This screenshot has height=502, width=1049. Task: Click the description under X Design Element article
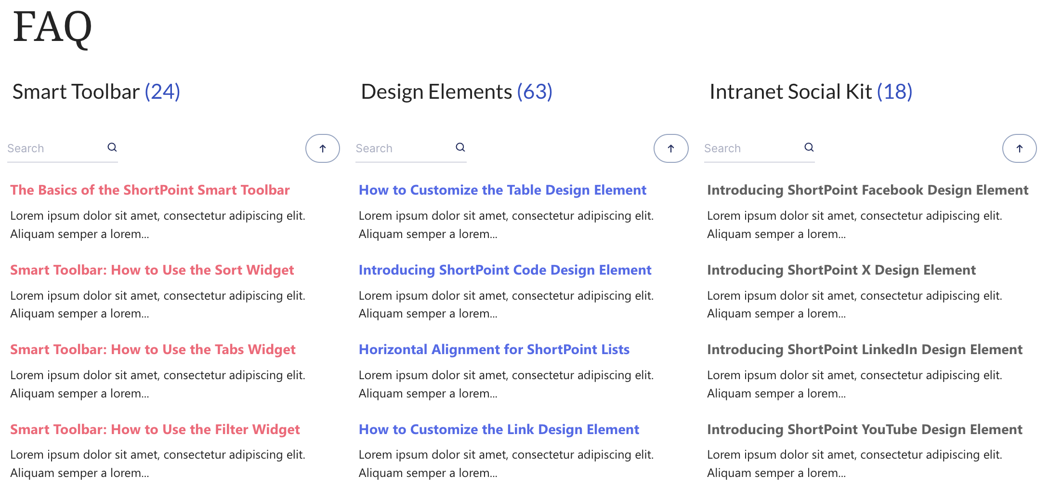854,304
